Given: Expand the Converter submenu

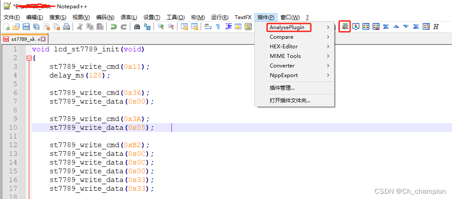Looking at the screenshot, I should (x=294, y=65).
